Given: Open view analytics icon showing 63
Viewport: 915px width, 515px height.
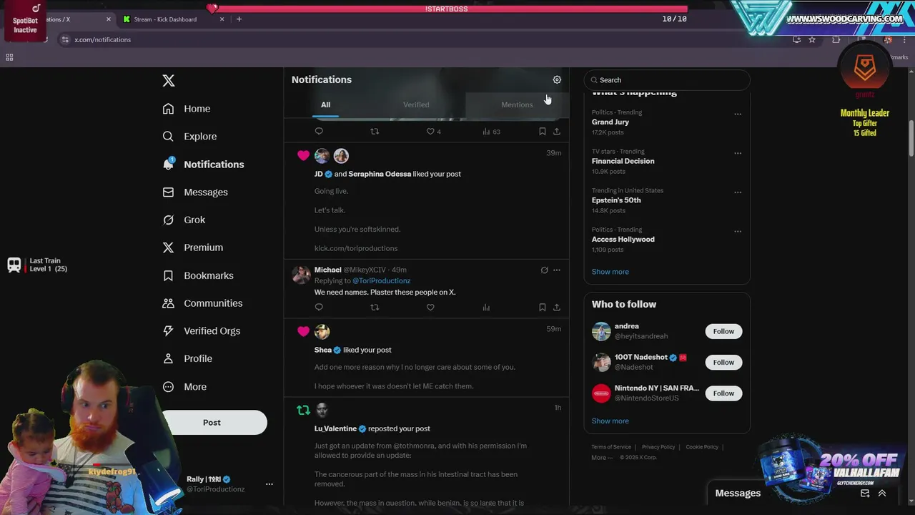Looking at the screenshot, I should point(491,132).
